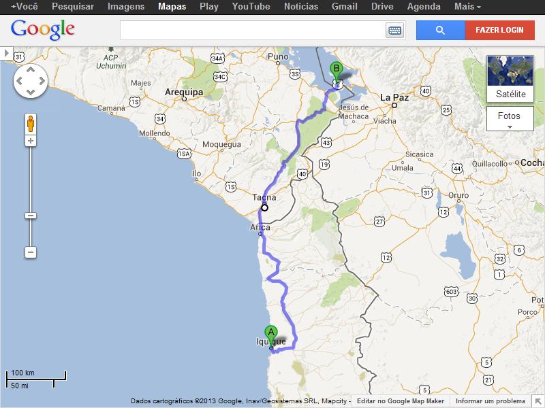545x408 pixels.
Task: Click the route 3S shield near Puno
Action: [295, 74]
